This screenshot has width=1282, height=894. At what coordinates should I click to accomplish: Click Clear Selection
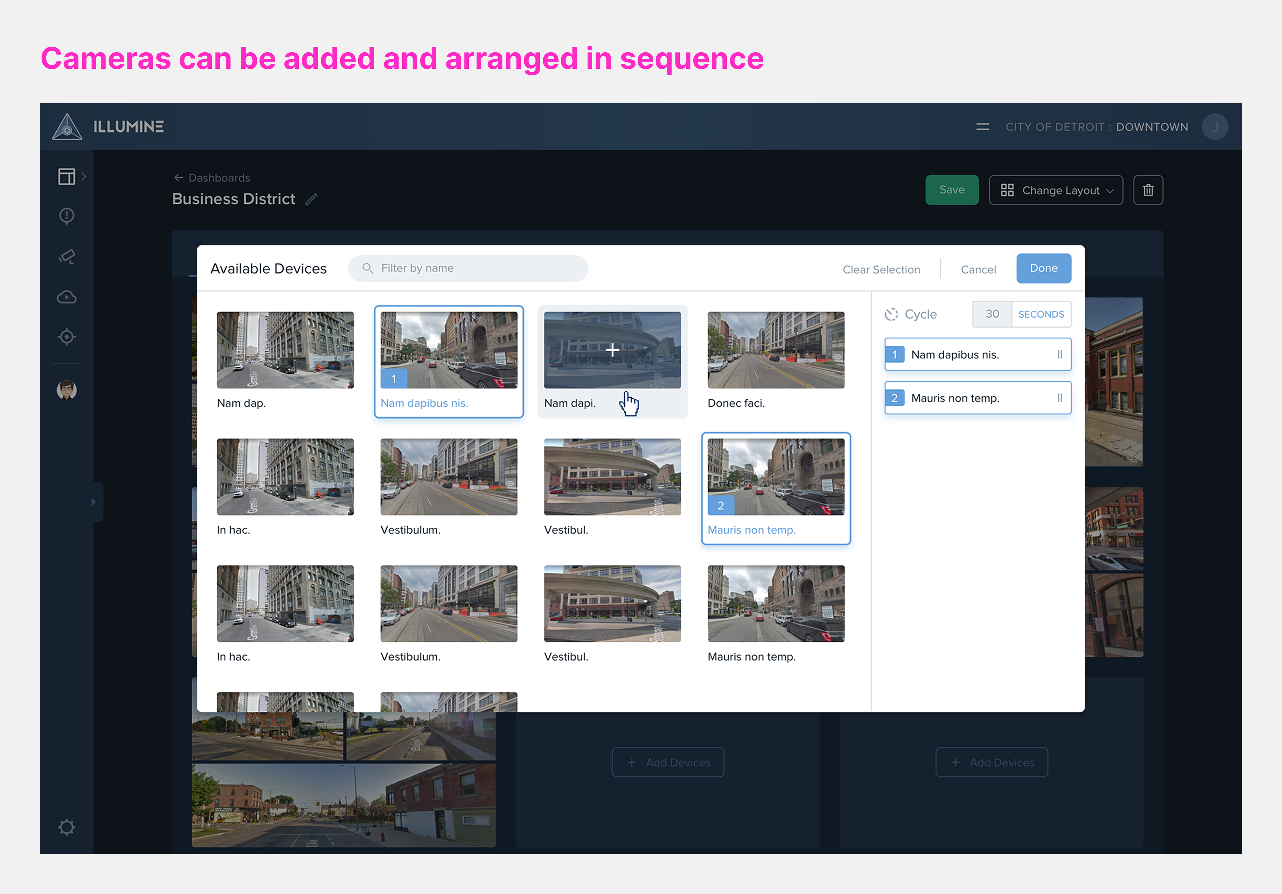[x=881, y=270]
